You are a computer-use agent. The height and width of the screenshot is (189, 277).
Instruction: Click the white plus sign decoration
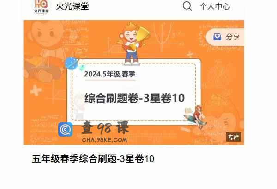click(x=36, y=91)
